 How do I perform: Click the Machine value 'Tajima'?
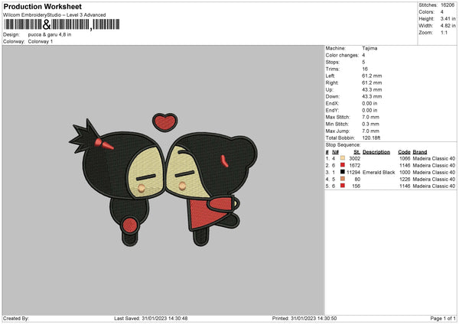coord(369,48)
